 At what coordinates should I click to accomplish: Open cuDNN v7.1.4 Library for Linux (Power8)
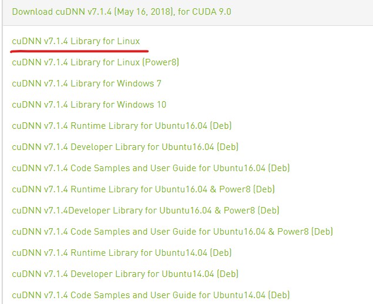(x=95, y=62)
